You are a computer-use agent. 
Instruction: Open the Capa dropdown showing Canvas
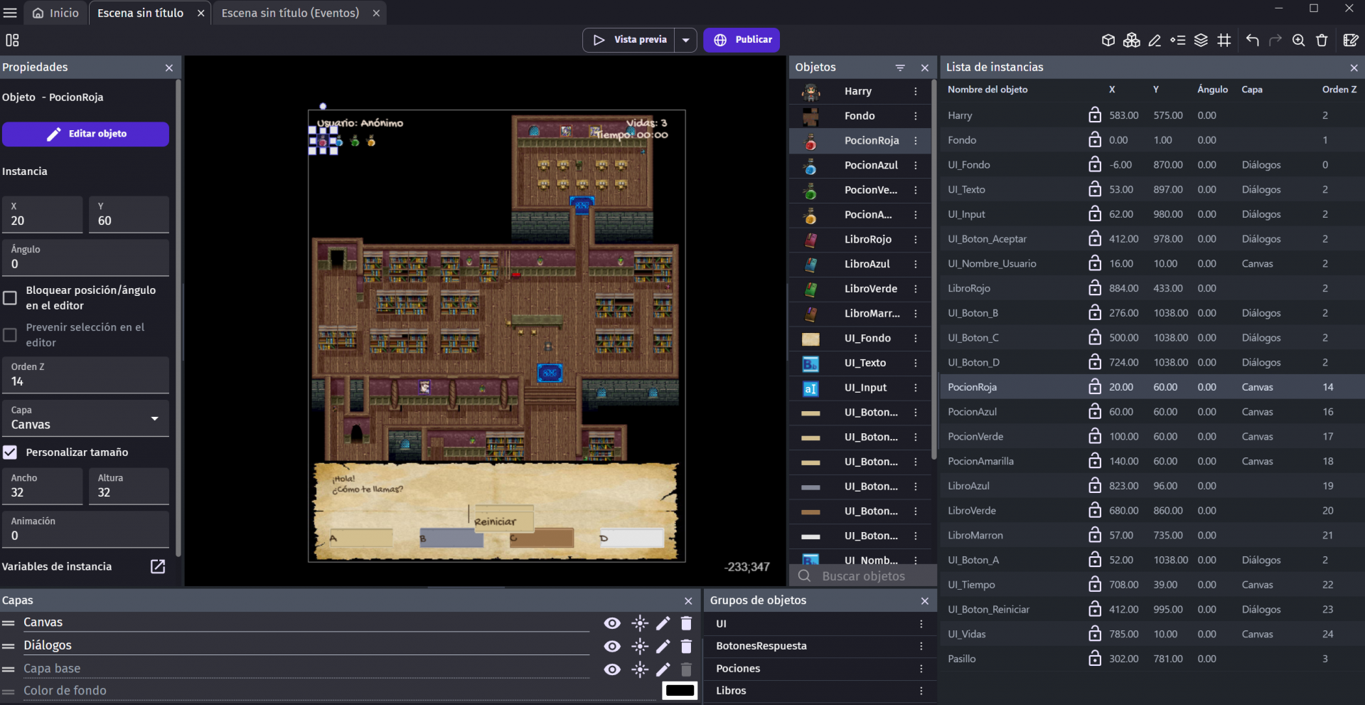coord(85,418)
